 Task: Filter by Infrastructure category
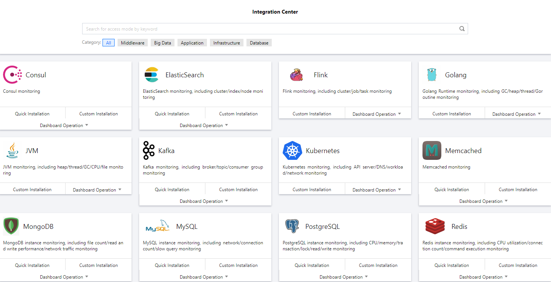coord(227,43)
